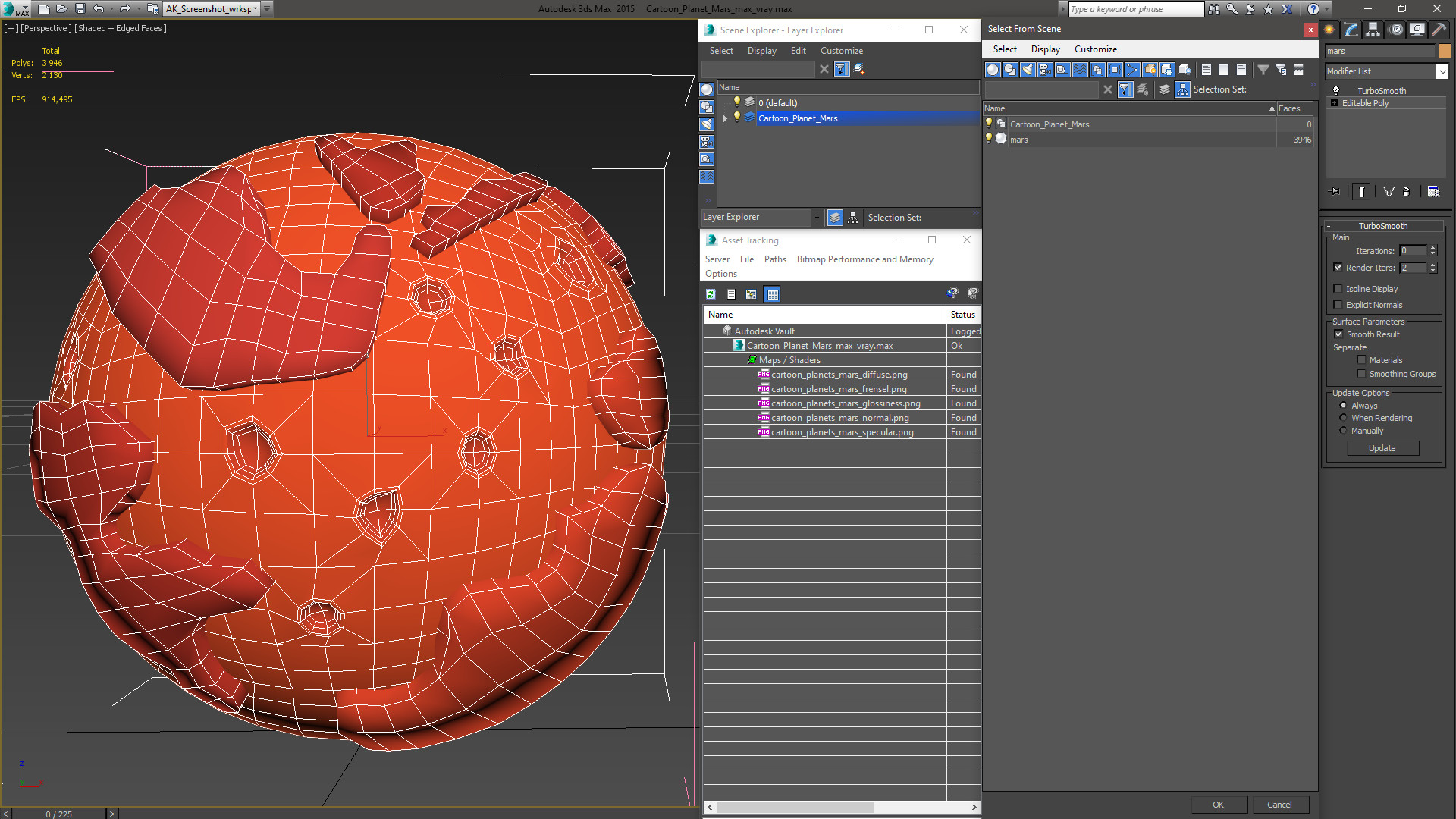Click Select None icon in Select From Scene
1456x819 pixels.
pyautogui.click(x=1224, y=70)
